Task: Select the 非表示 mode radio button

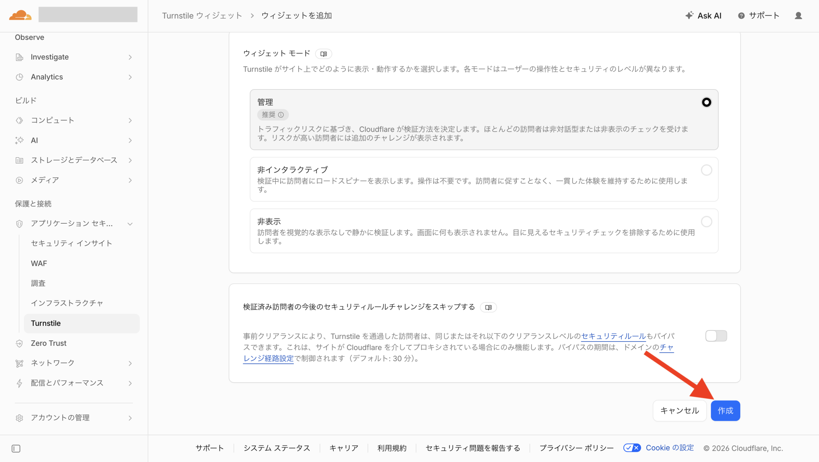Action: point(706,221)
